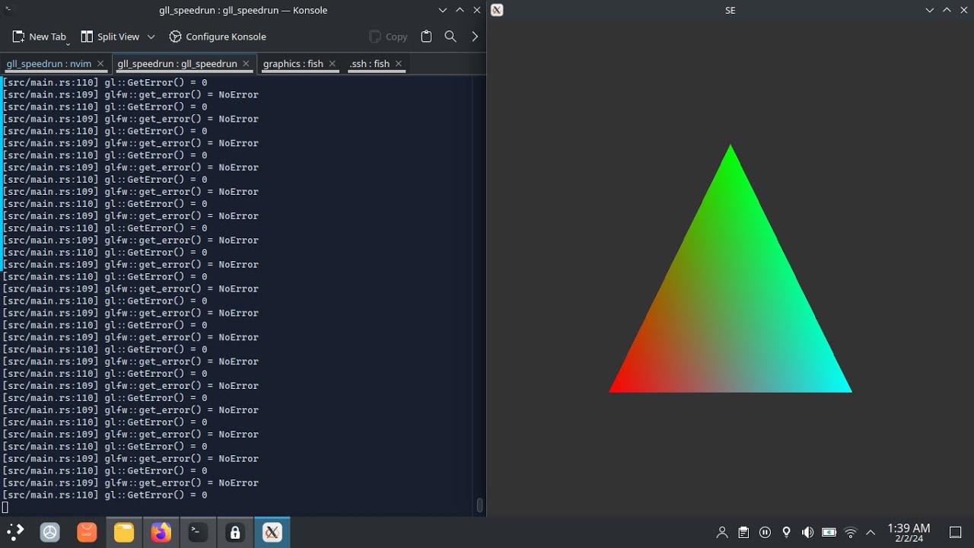Expand the hidden system tray icons arrow
This screenshot has height=548, width=974.
[871, 533]
